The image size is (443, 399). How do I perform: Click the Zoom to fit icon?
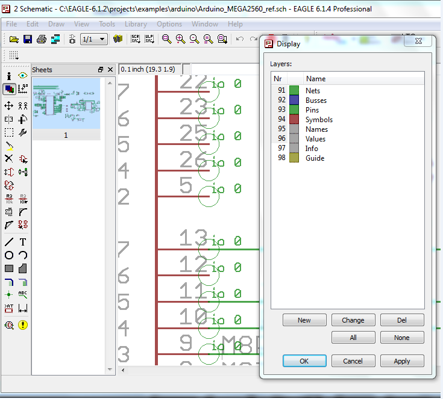coord(166,39)
